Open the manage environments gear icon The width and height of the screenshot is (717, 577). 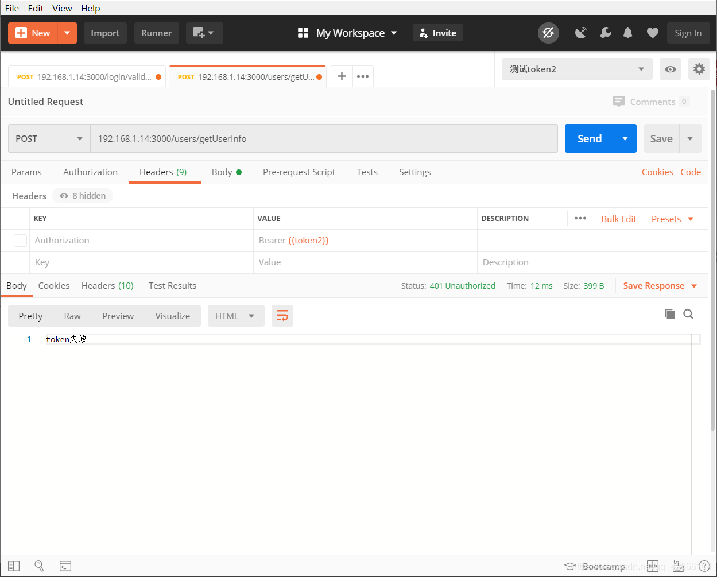pyautogui.click(x=699, y=69)
